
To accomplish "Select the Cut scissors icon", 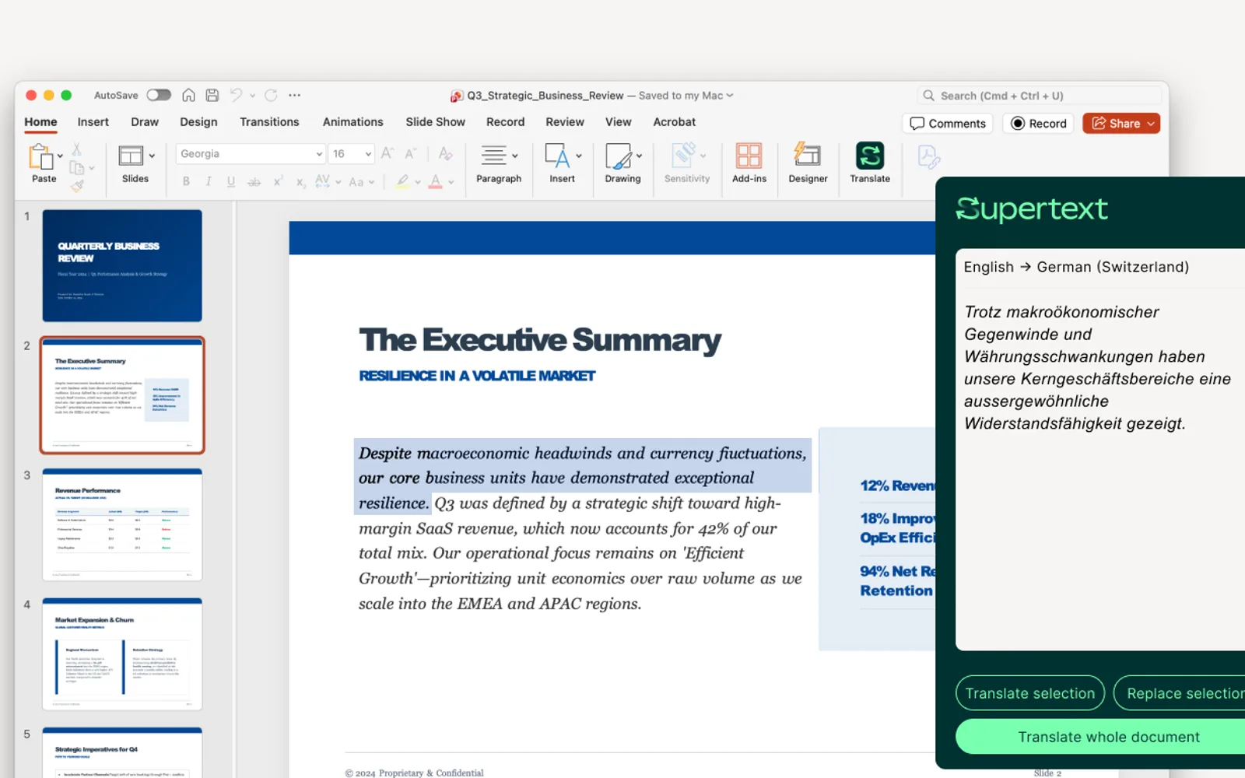I will (x=76, y=149).
